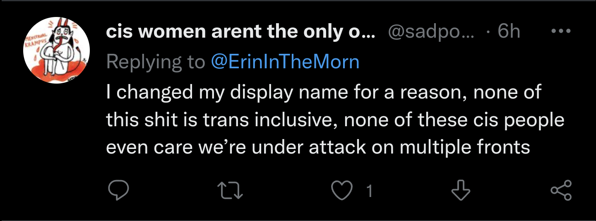Click the dot separator before the timestamp

pos(488,32)
